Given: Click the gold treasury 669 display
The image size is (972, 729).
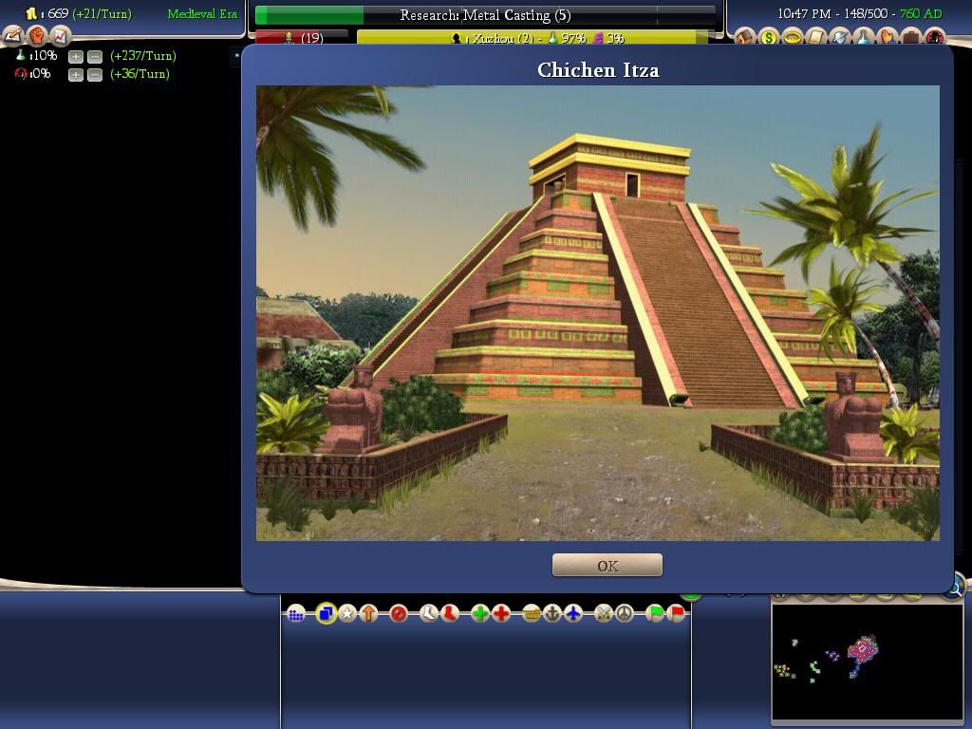Looking at the screenshot, I should [57, 13].
